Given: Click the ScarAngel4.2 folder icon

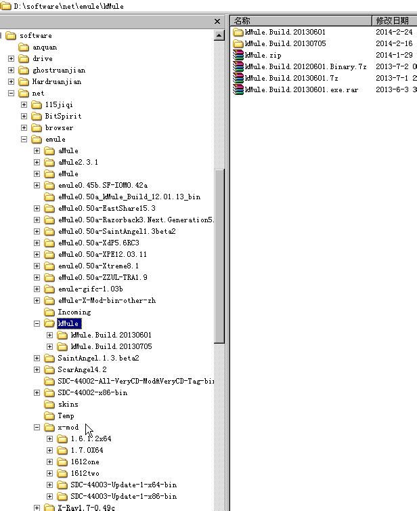Looking at the screenshot, I should tap(49, 369).
